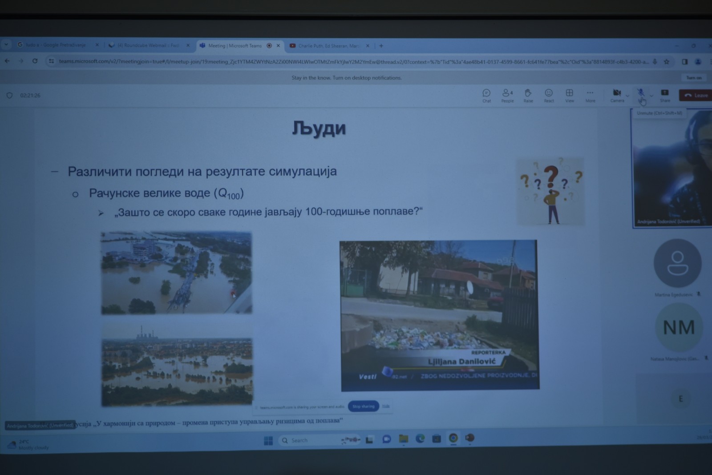Select Martina participant avatar tile
Screen dimensions: 712x475
point(677,263)
